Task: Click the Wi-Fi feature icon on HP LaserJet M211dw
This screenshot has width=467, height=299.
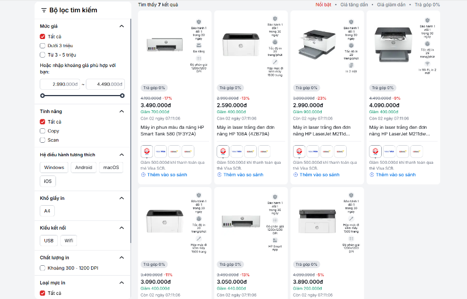Action: tap(426, 63)
